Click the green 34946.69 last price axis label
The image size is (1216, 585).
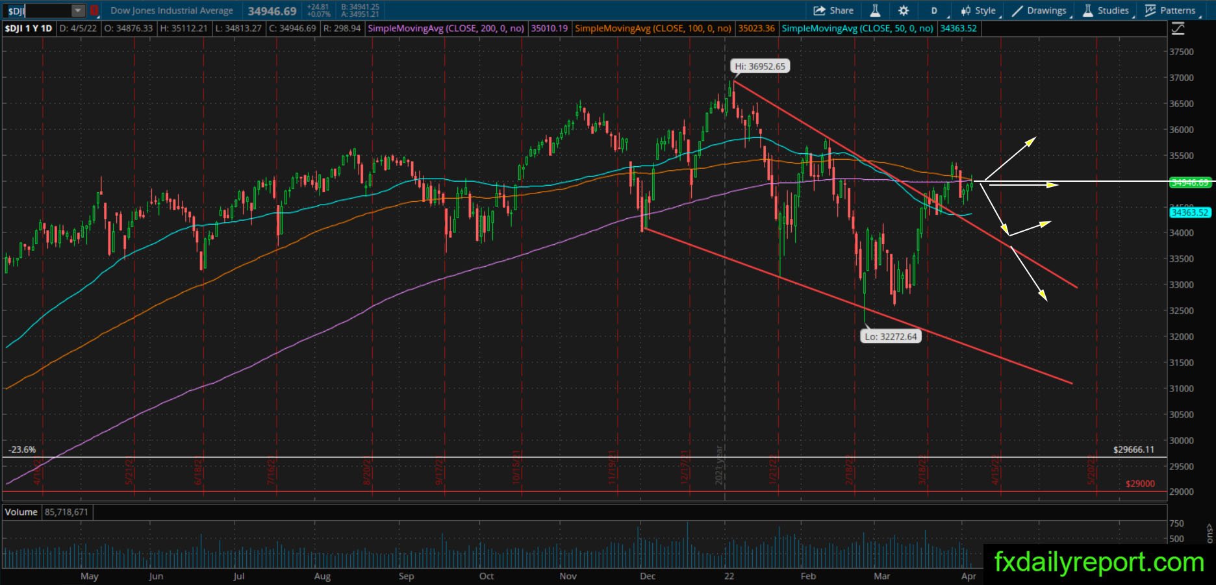click(1190, 182)
